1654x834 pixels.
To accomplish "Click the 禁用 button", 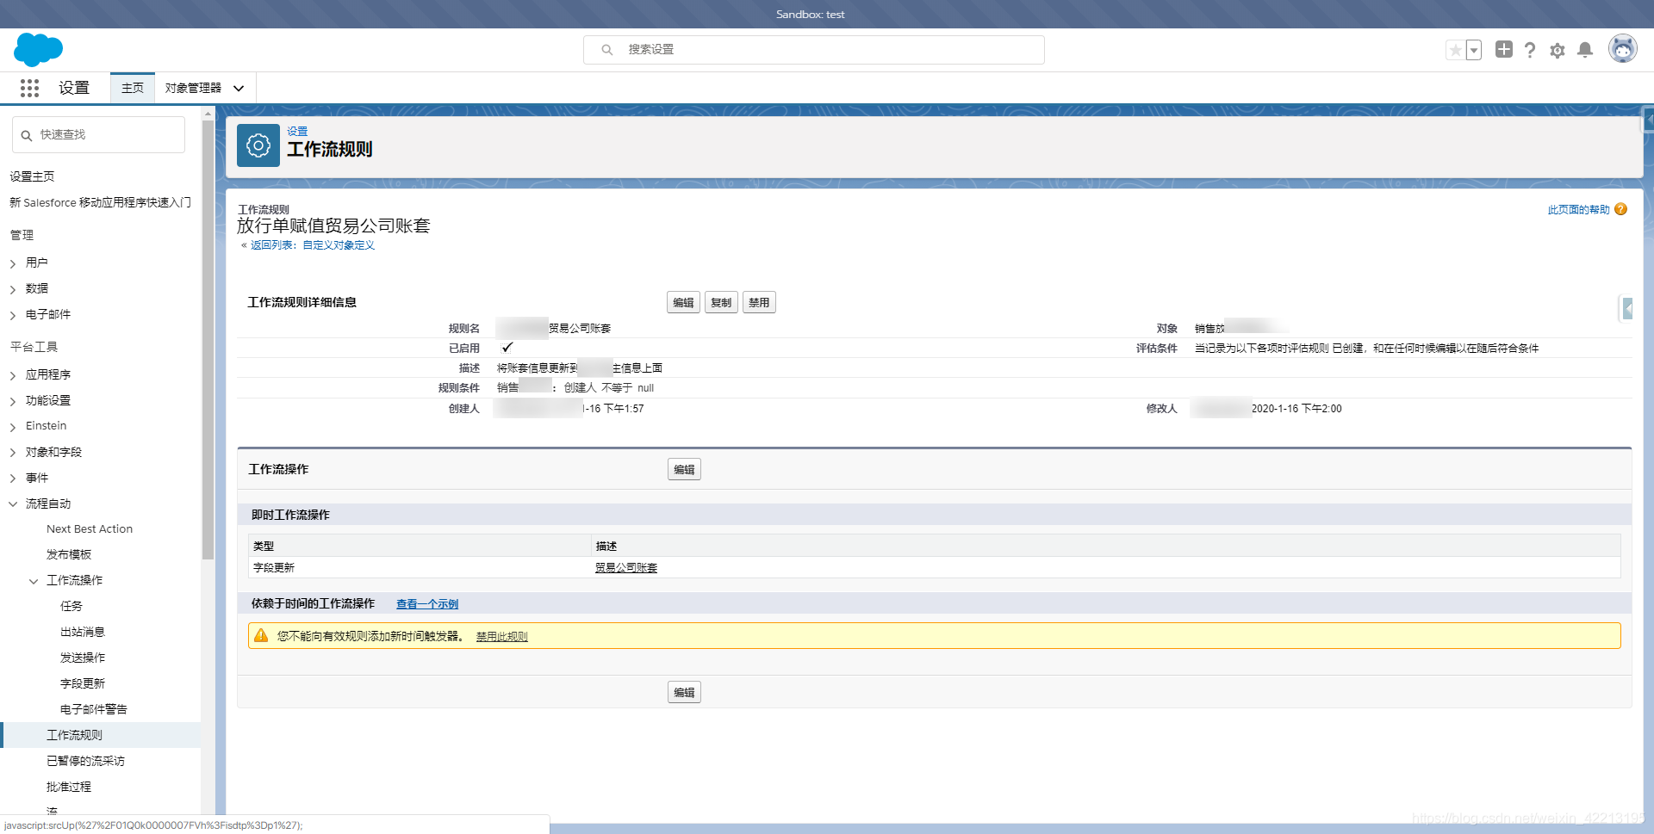I will tap(759, 302).
